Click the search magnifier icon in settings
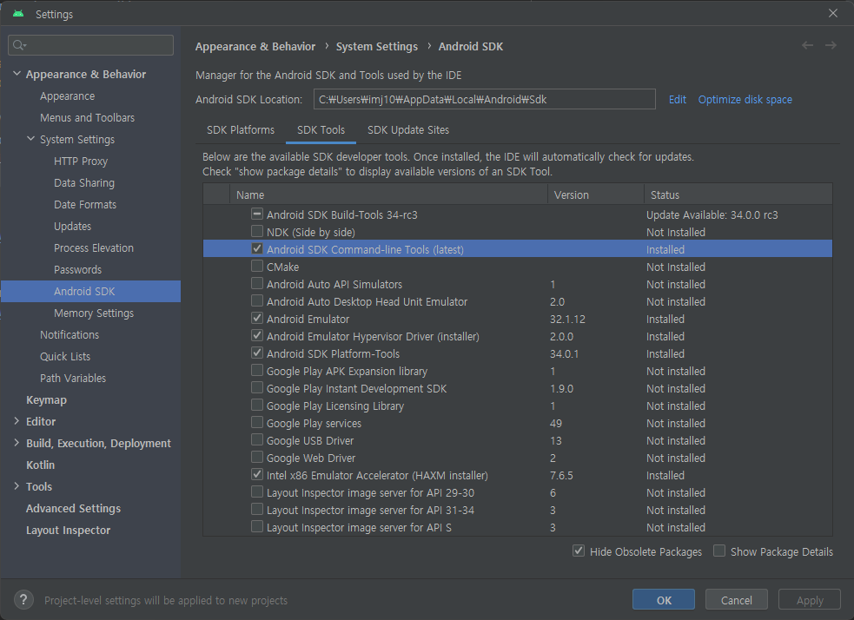Screen dimensions: 854x620 [19, 45]
